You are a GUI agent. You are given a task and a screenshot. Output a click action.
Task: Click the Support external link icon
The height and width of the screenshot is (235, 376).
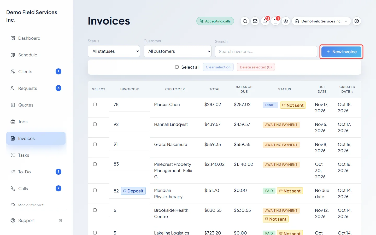(61, 220)
